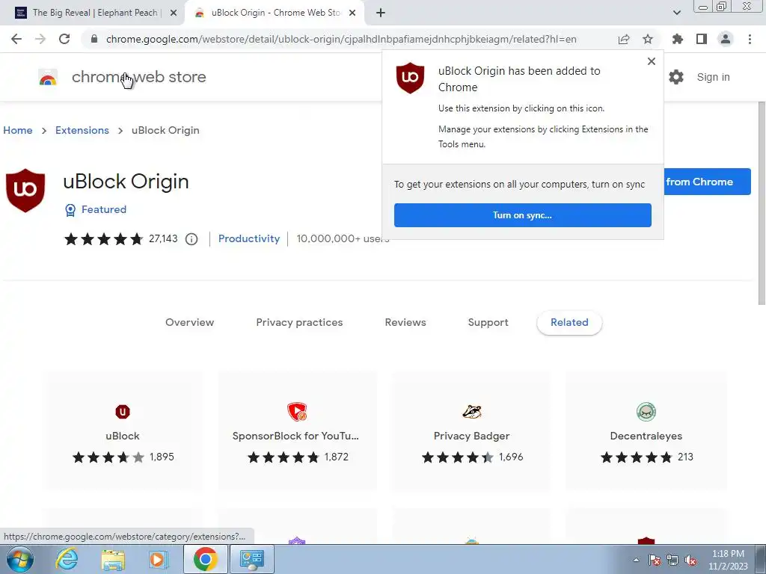766x574 pixels.
Task: Open the tab search dropdown arrow
Action: pos(676,13)
